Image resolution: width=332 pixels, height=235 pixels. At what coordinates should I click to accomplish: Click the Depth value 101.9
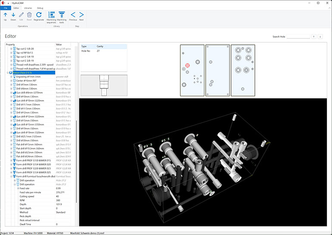(59, 204)
